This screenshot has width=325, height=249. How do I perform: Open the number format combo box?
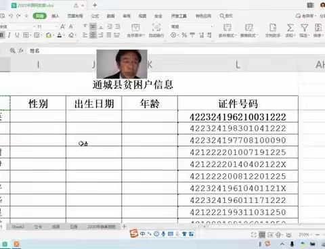tap(192, 26)
